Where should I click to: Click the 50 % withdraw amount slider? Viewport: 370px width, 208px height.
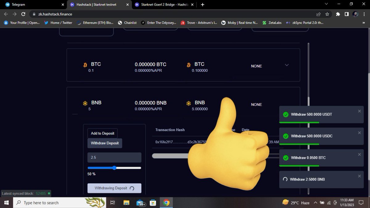[114, 168]
